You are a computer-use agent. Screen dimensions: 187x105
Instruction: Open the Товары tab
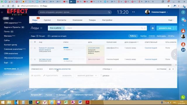coord(92,20)
